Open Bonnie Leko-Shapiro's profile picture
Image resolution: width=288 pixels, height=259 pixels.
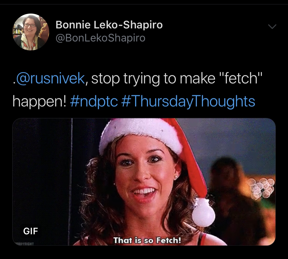coord(31,32)
